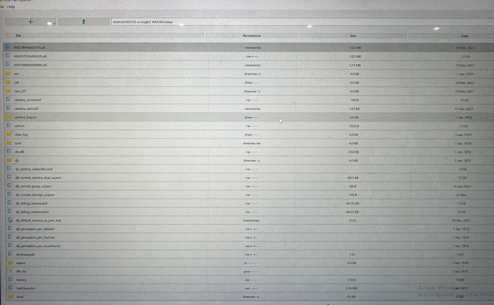Screen dimensions: 494x305
Task: Sort by the Permissions column header
Action: [x=252, y=36]
